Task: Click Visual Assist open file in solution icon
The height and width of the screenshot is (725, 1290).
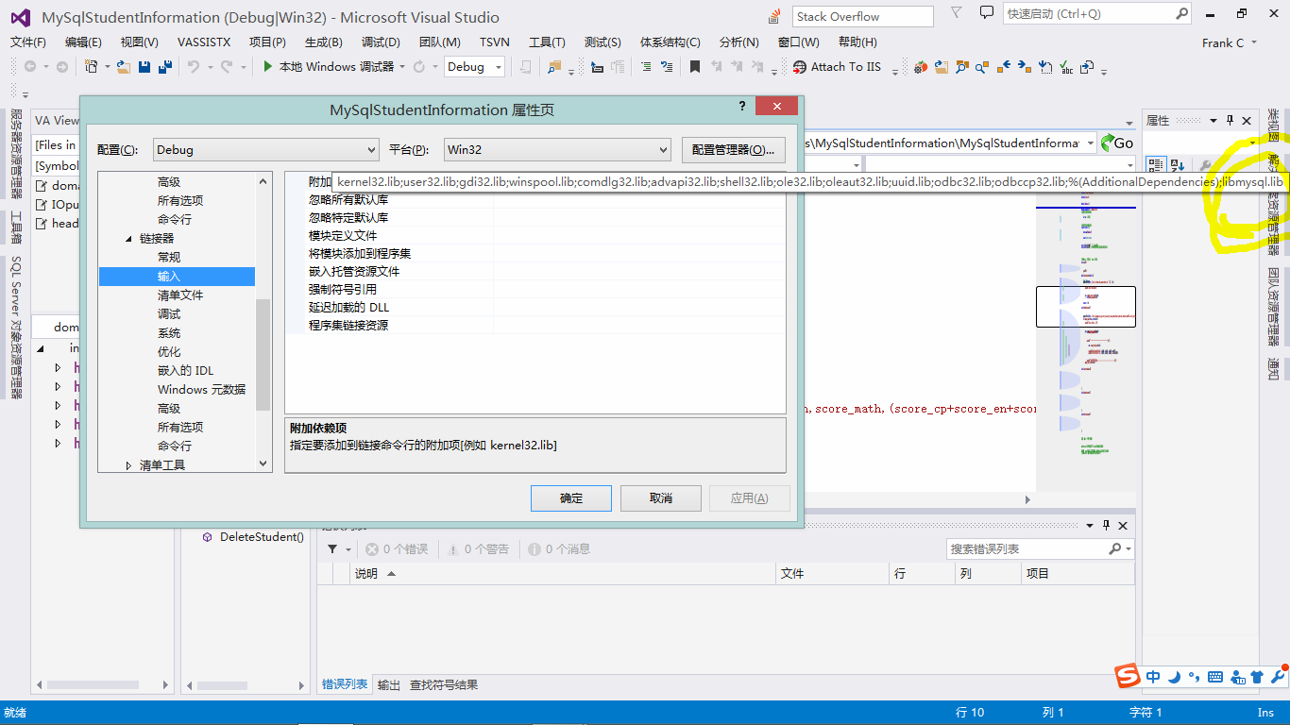Action: [942, 67]
